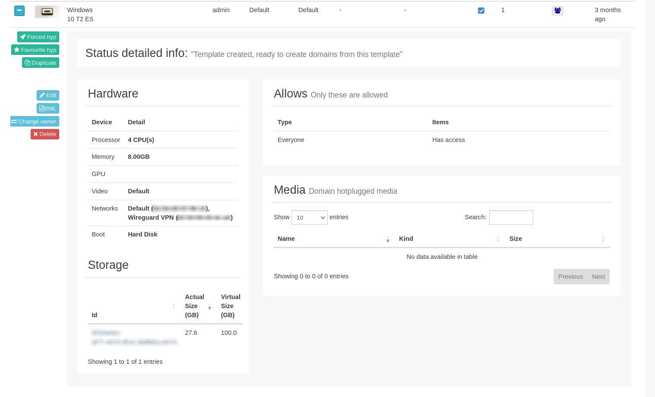Open the XML editor for this template
Viewport: 655px width, 397px height.
pos(48,109)
